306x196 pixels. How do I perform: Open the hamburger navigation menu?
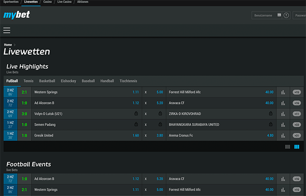pos(7,30)
